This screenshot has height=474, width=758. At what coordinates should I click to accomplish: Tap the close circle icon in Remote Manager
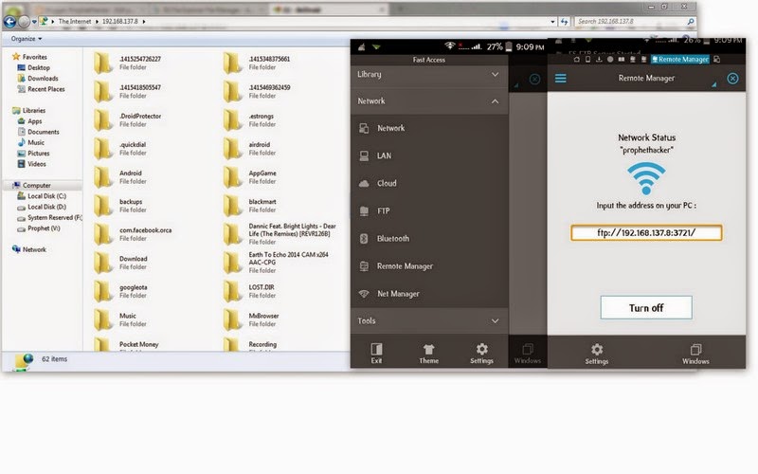732,79
